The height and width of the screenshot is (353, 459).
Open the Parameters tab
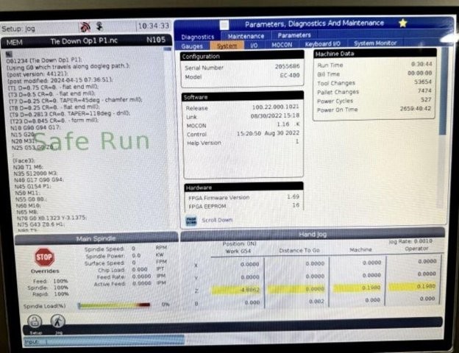(294, 35)
